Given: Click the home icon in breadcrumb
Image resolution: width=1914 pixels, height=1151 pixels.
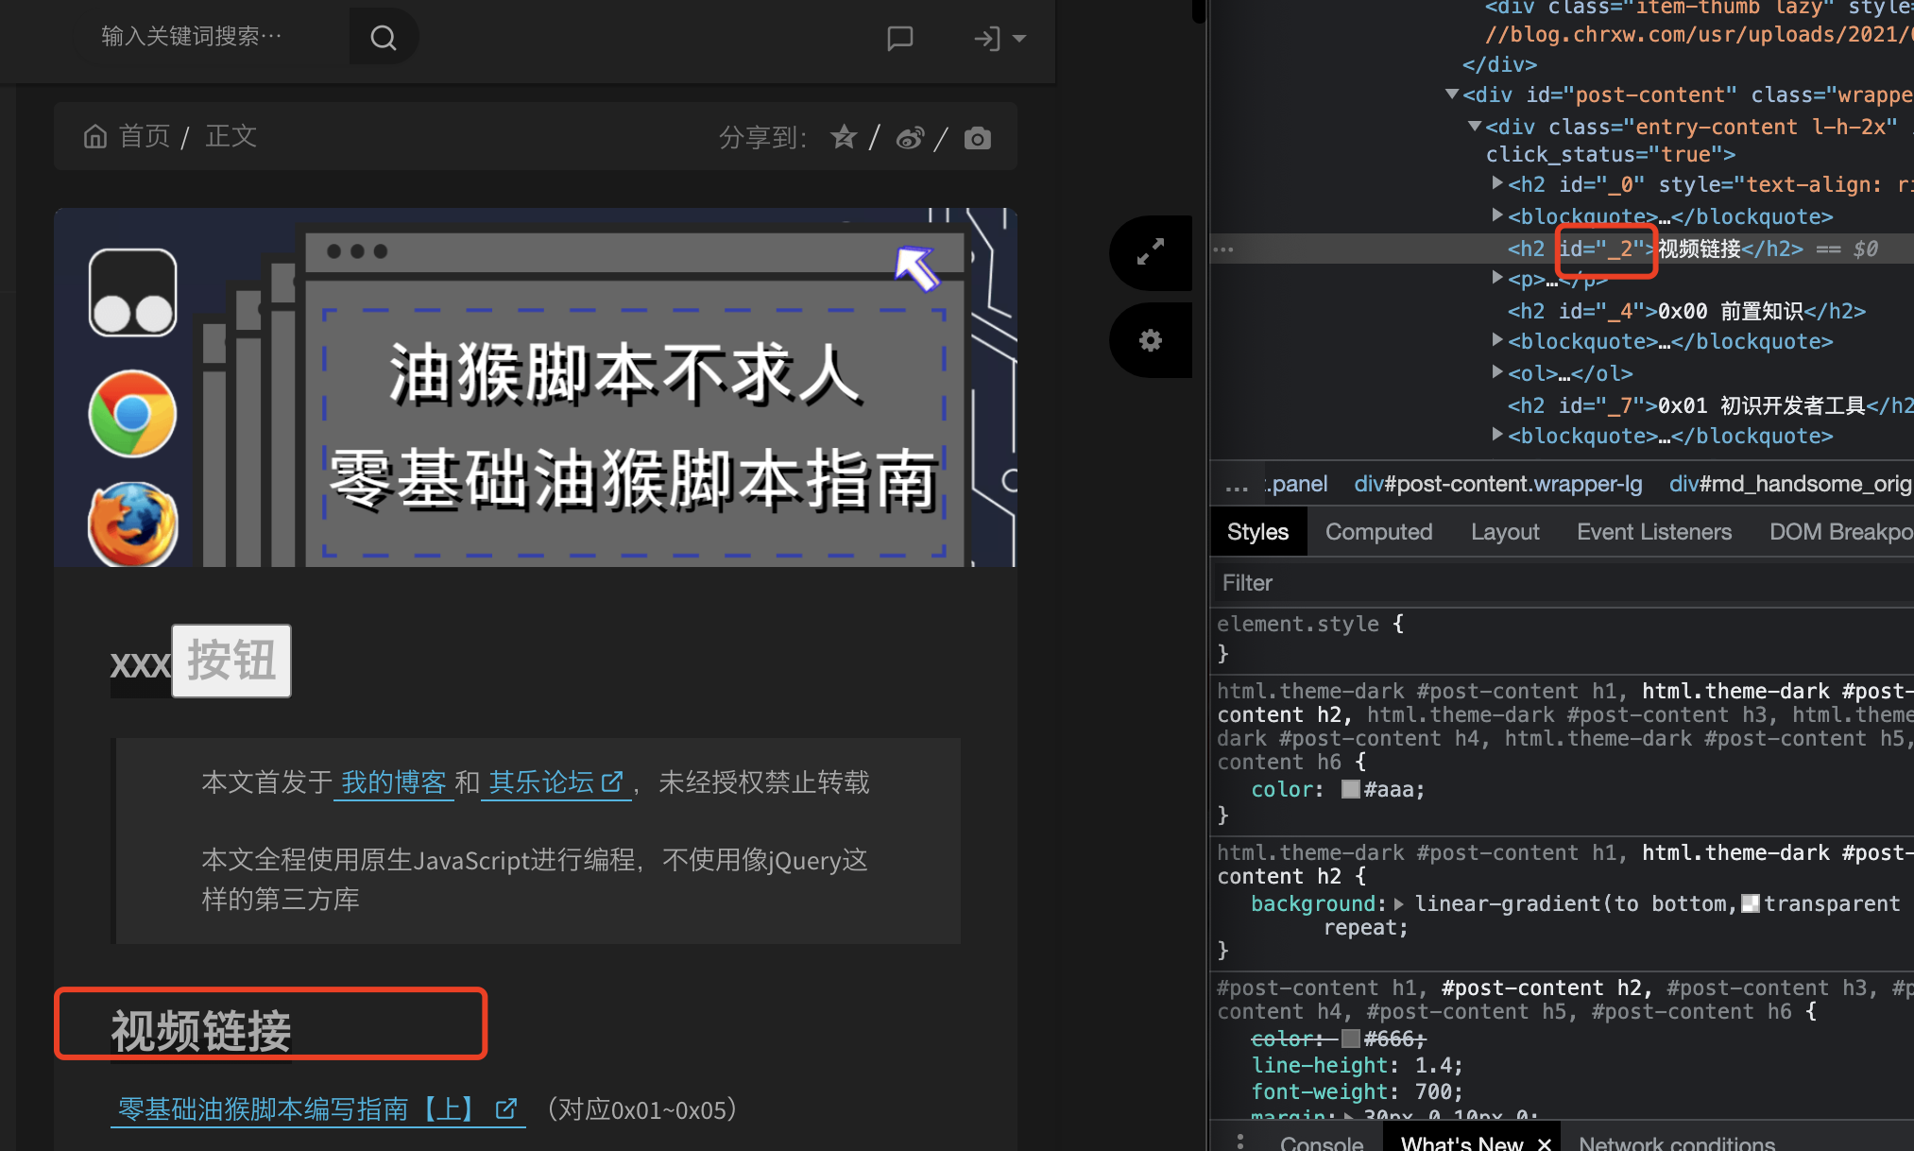Looking at the screenshot, I should click(95, 137).
